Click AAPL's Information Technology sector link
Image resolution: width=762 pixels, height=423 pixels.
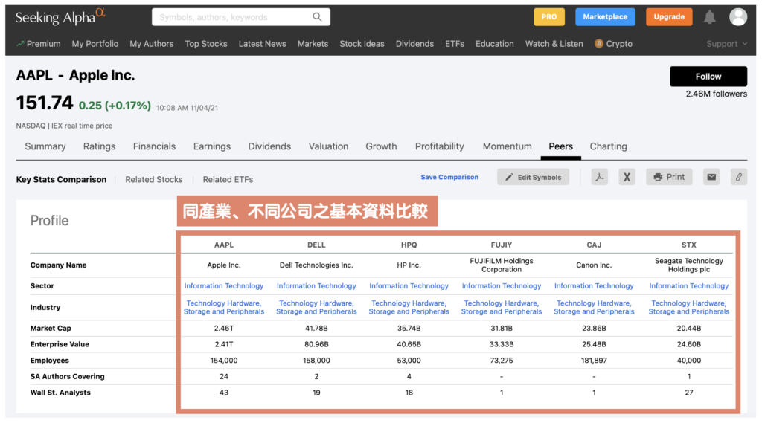coord(224,286)
